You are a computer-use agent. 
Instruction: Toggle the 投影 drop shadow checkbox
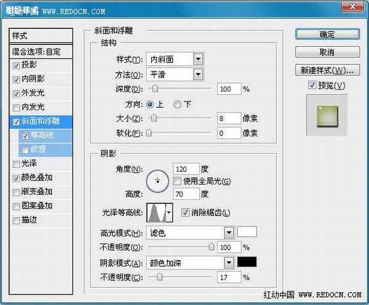[16, 65]
